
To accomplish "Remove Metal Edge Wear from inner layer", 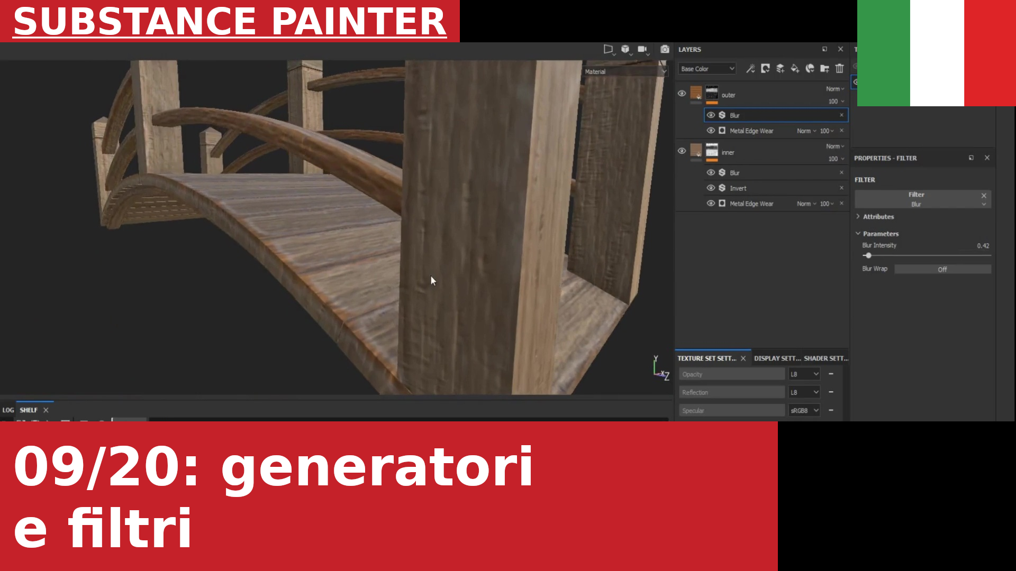I will coord(841,204).
